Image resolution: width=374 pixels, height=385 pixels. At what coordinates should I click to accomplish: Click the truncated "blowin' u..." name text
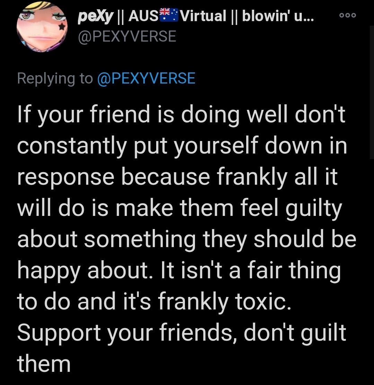[278, 16]
